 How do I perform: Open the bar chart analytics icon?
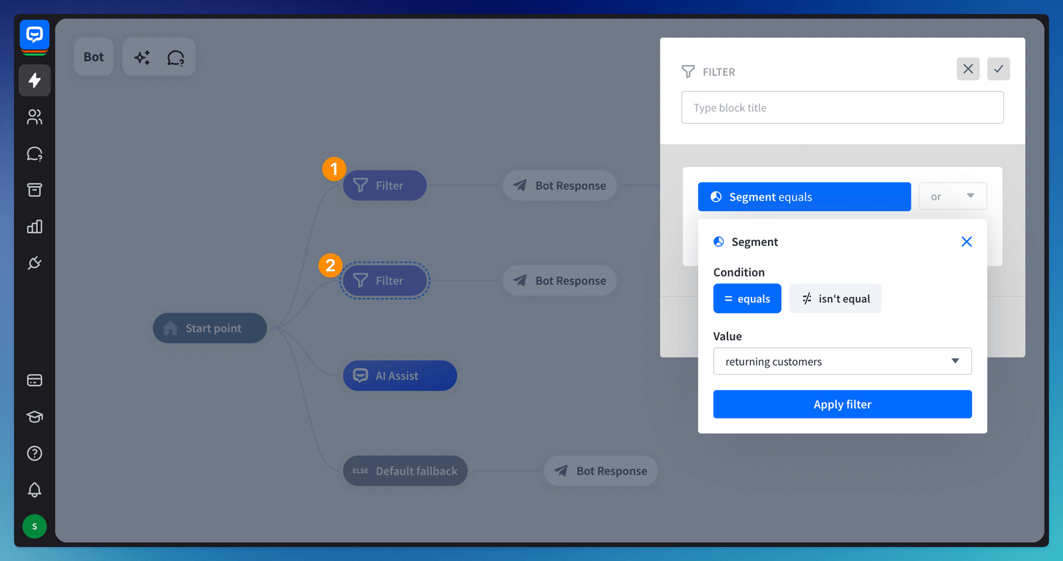(35, 227)
